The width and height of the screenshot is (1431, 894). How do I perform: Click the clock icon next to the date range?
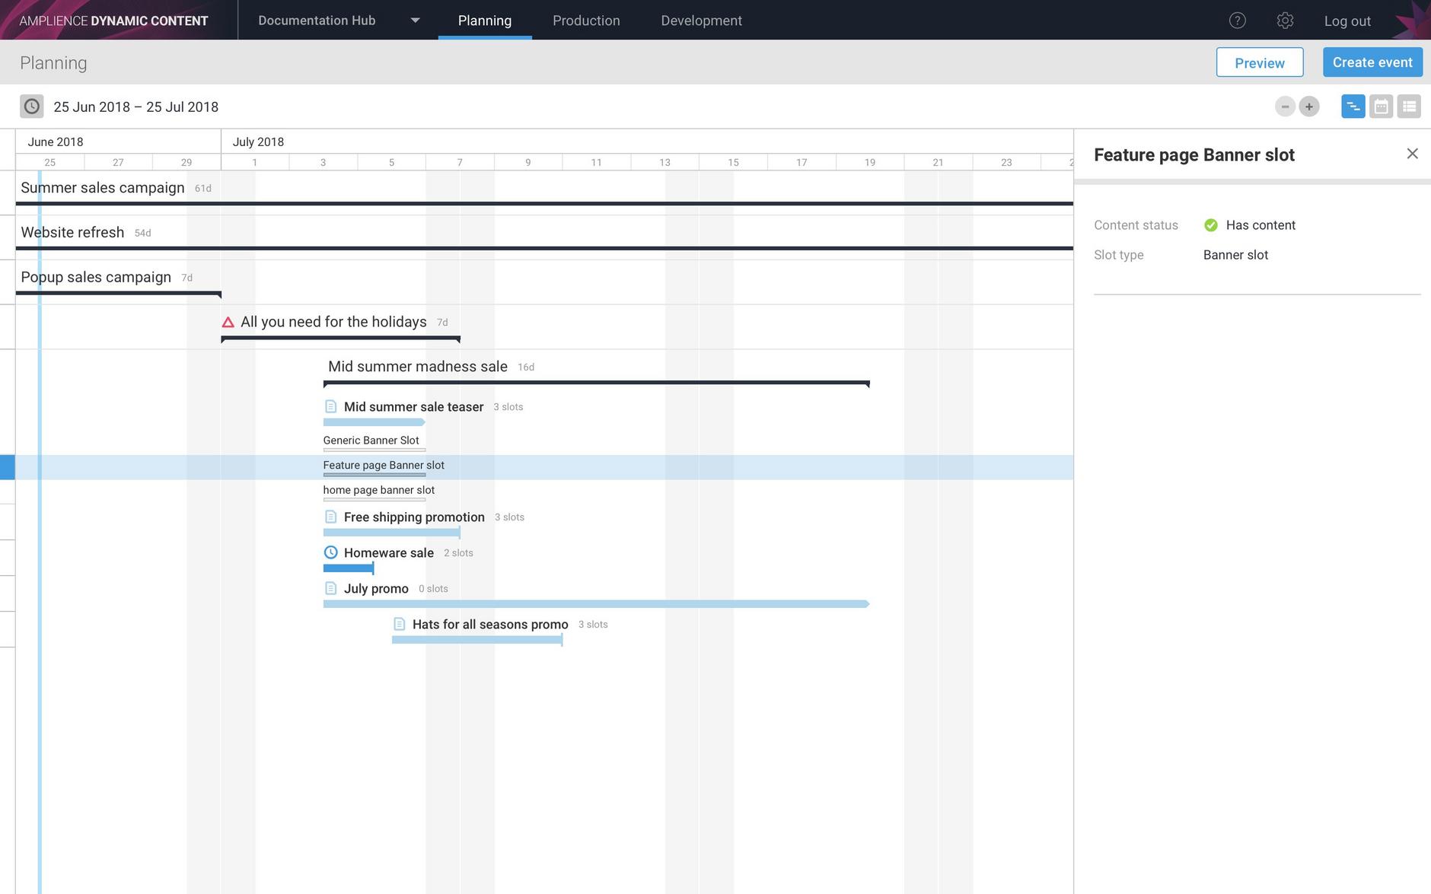tap(31, 107)
